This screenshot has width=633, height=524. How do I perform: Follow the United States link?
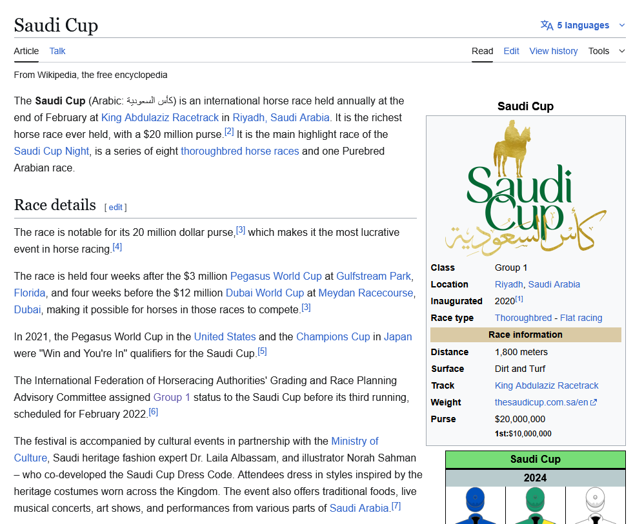(225, 337)
